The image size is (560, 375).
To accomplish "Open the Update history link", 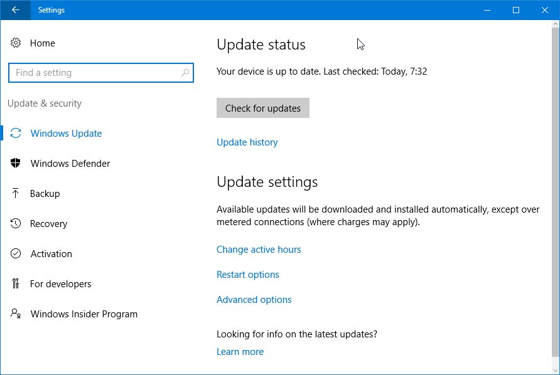I will coord(247,142).
